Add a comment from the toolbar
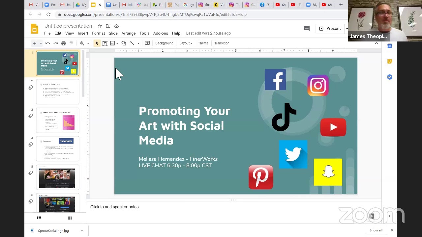The image size is (422, 237). pos(147,43)
